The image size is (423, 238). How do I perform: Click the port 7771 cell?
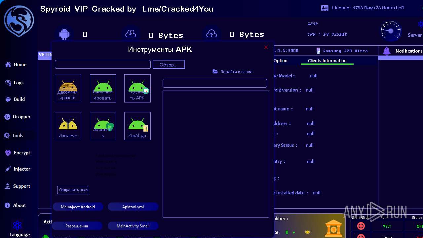pos(387,226)
